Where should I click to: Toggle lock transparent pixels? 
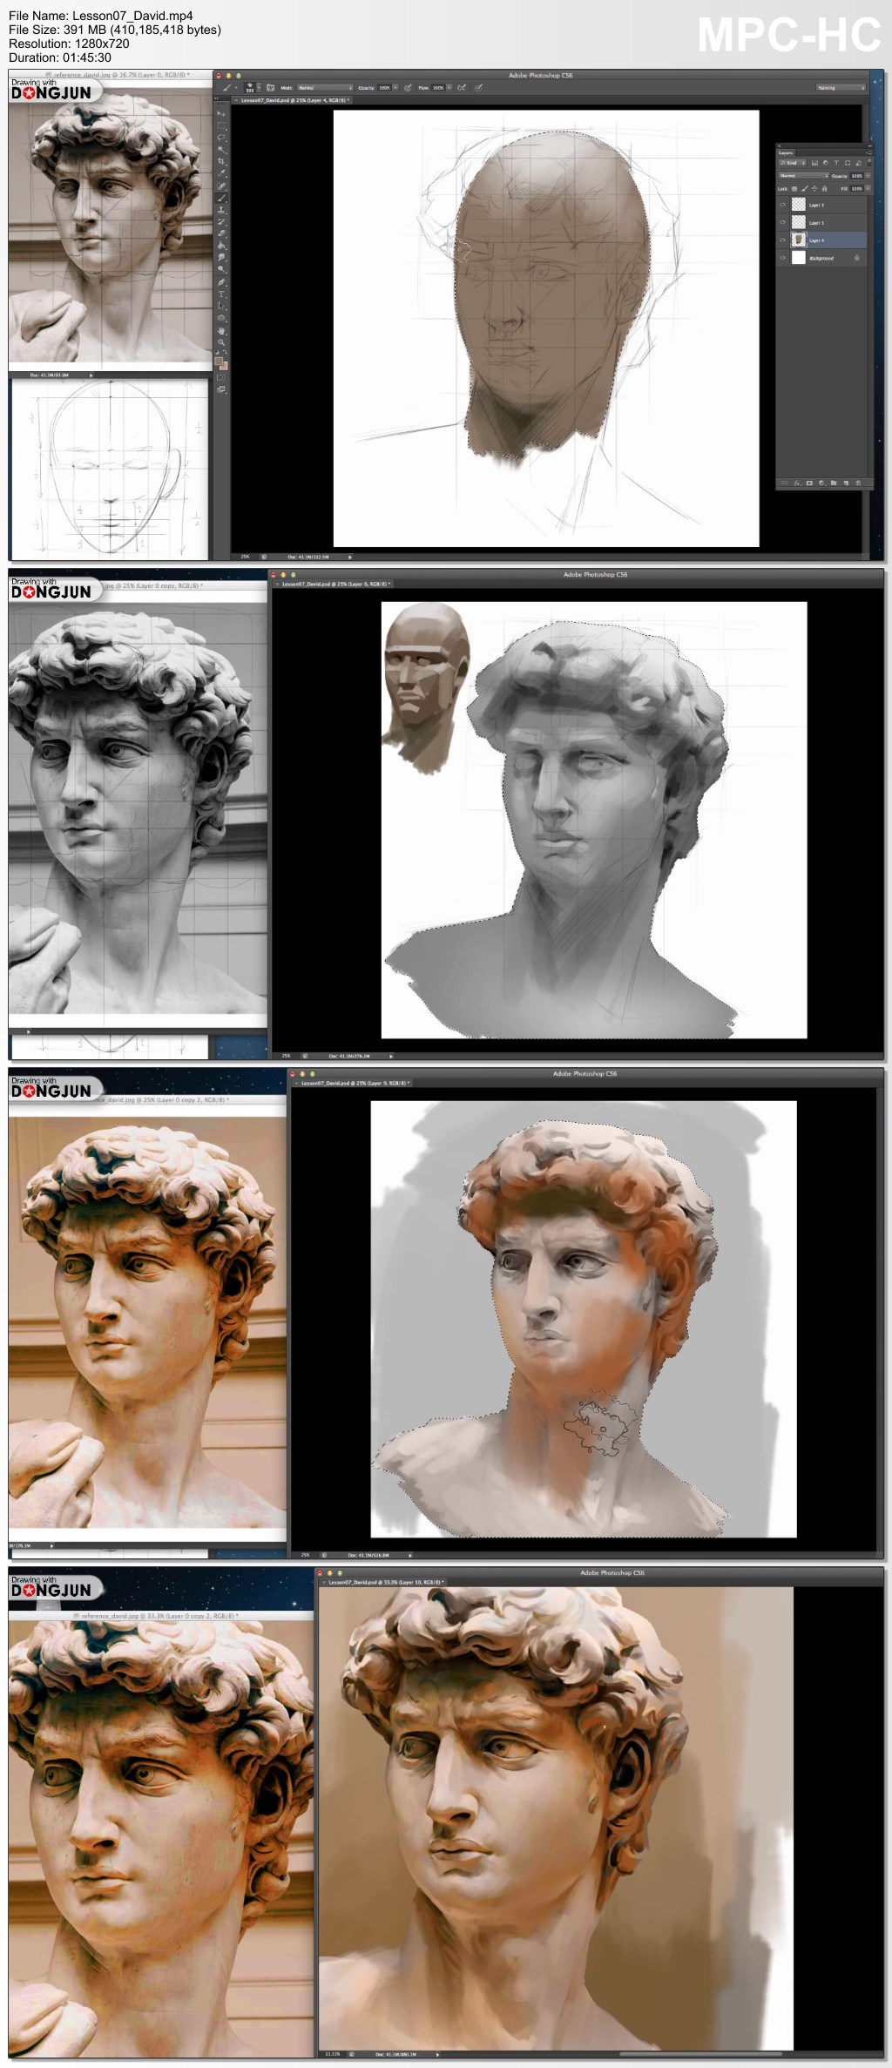[794, 189]
